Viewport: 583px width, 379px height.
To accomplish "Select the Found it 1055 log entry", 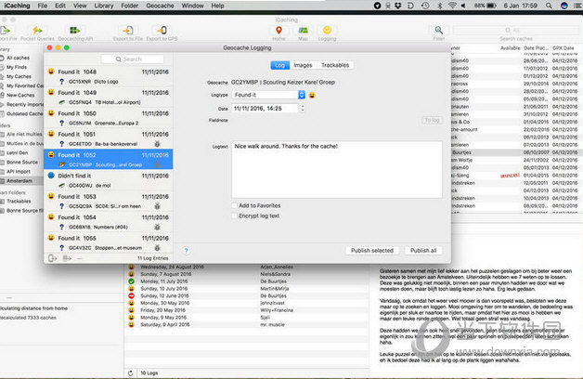I will pos(109,242).
